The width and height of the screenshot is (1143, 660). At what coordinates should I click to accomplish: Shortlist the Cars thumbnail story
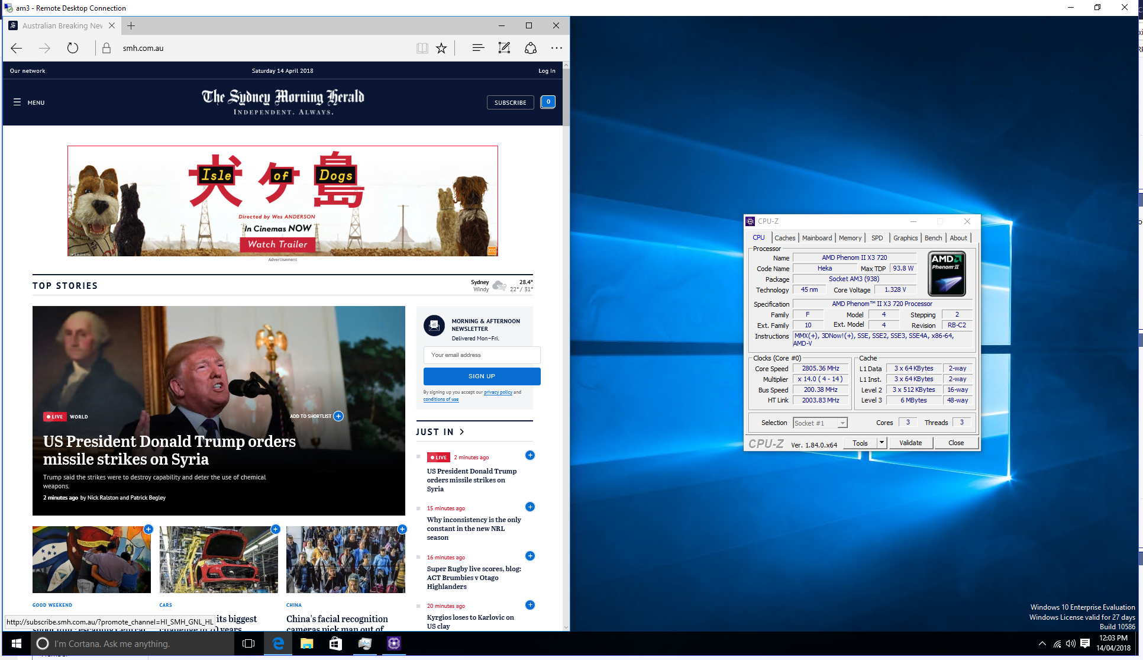[276, 529]
